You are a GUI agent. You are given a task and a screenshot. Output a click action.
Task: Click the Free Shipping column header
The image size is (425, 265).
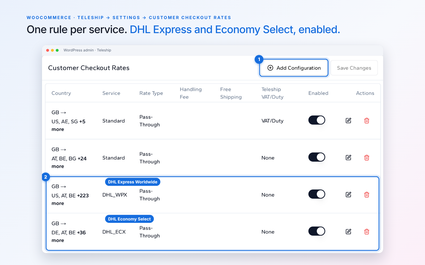(231, 93)
